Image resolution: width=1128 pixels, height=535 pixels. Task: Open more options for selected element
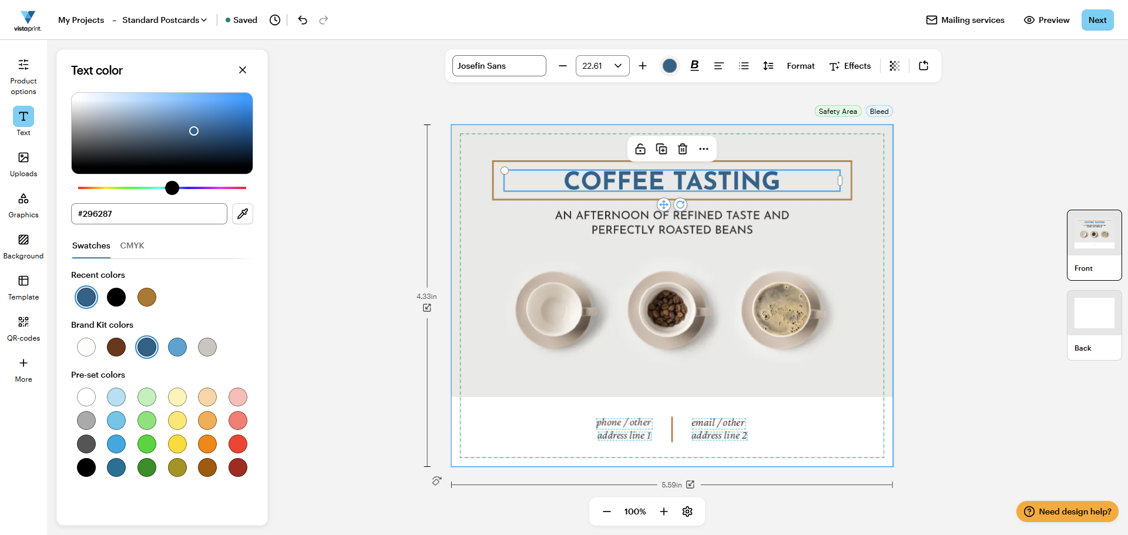pyautogui.click(x=704, y=149)
